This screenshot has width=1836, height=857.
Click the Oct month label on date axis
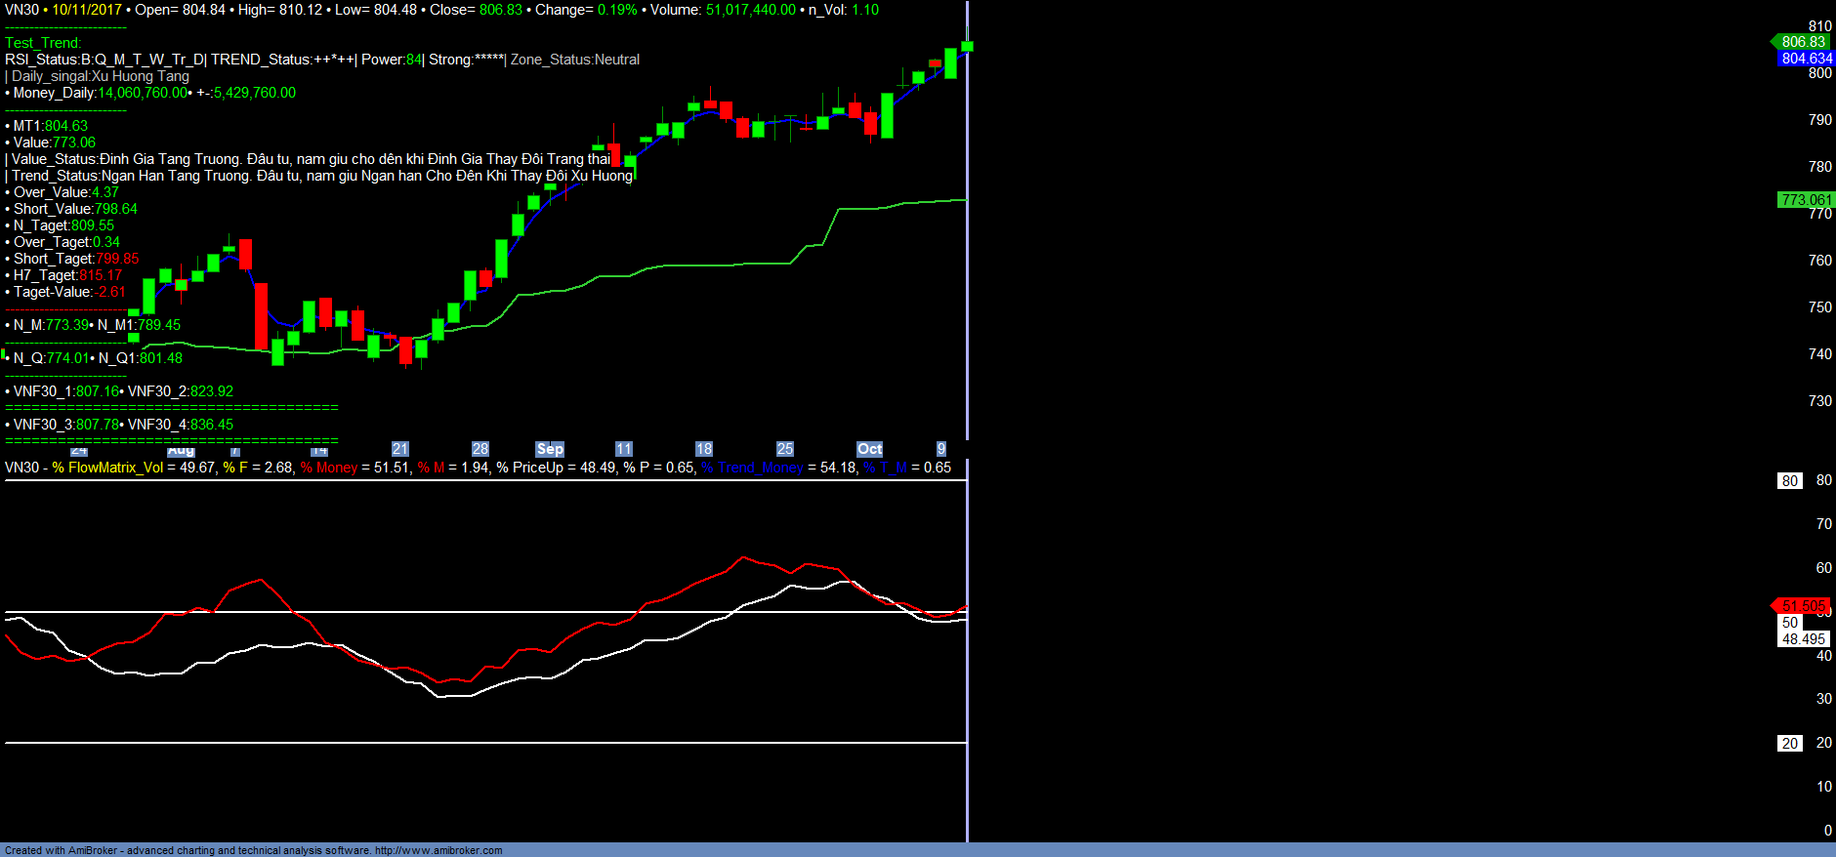coord(869,449)
